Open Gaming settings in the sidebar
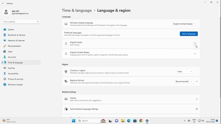 point(21,68)
